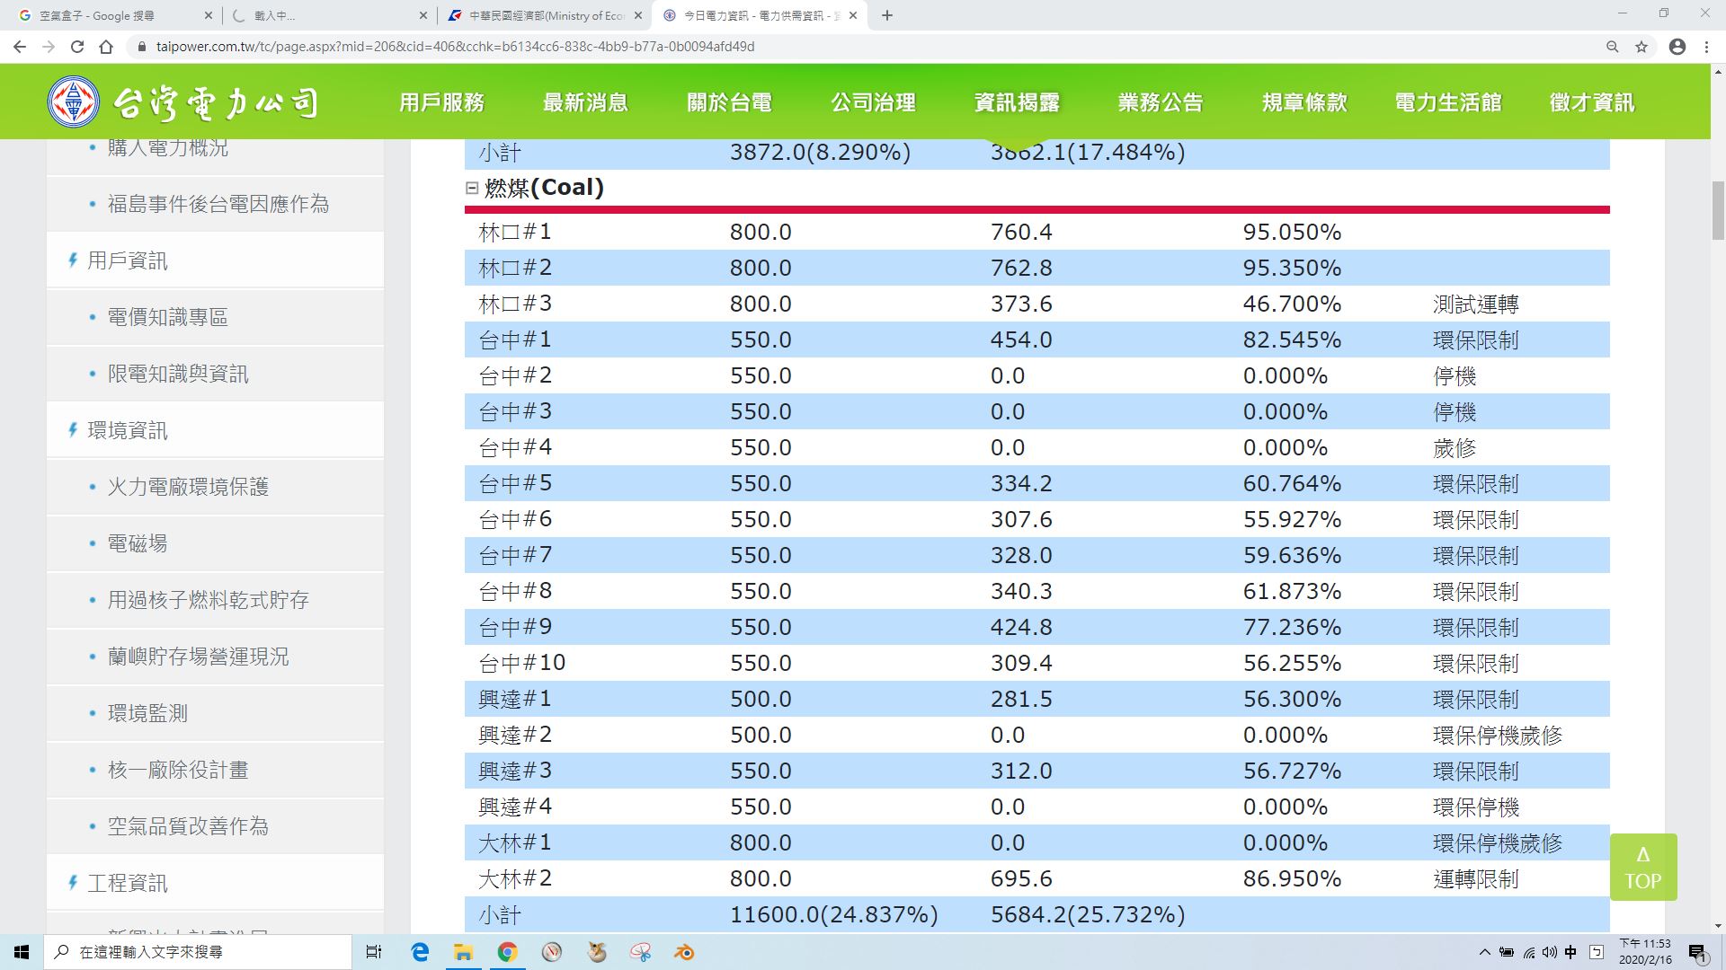Expand the 環境資訊 sidebar section
1726x970 pixels.
pyautogui.click(x=127, y=431)
